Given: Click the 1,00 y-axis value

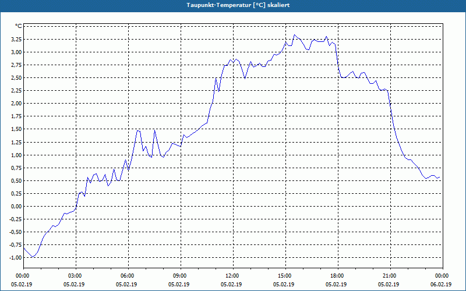Looking at the screenshot, I should [x=17, y=155].
